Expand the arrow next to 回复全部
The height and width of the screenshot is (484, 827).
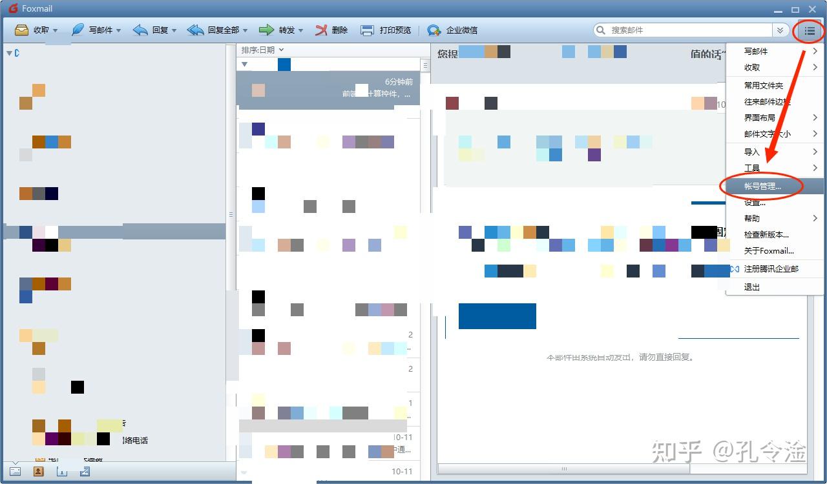click(x=246, y=30)
